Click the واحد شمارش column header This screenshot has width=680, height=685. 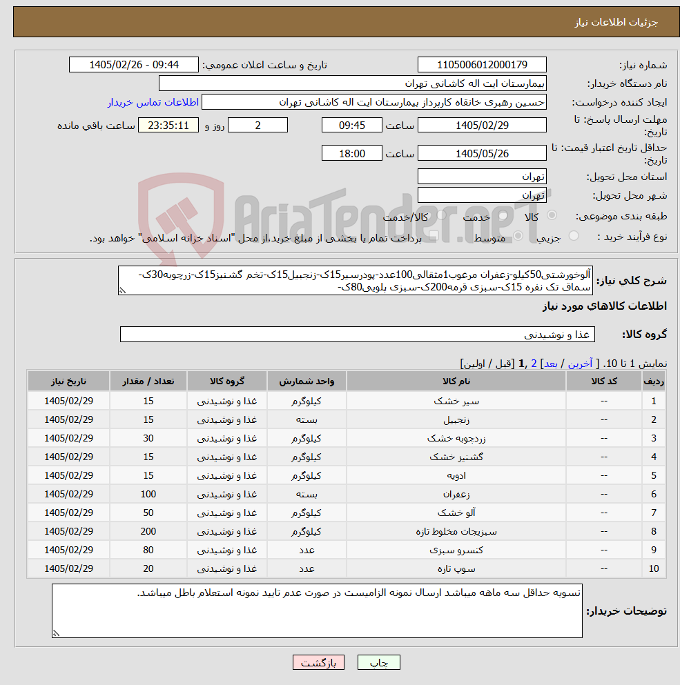pos(307,381)
